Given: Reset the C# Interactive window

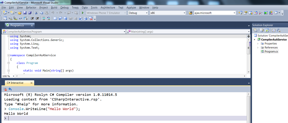Looking at the screenshot, I should coord(10,89).
